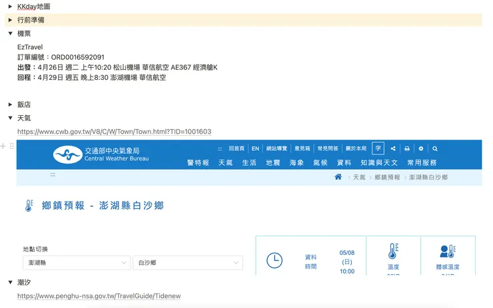This screenshot has width=493, height=308.
Task: Open 意見箱 feedback link
Action: point(302,148)
